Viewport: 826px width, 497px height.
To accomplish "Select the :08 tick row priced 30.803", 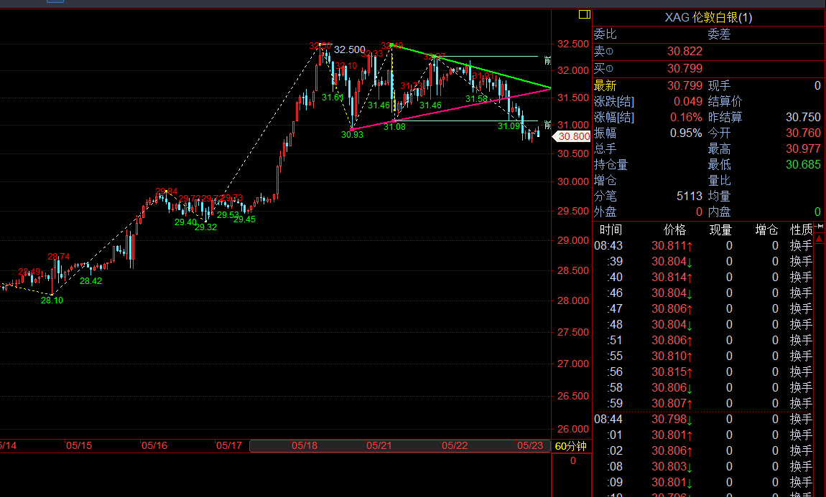I will (703, 466).
